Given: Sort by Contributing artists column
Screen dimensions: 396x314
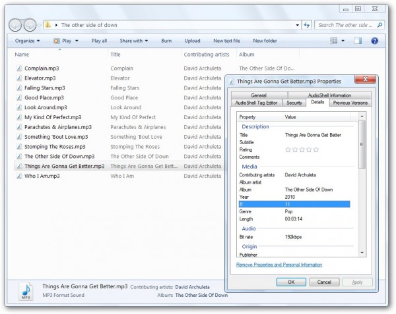Looking at the screenshot, I should [x=207, y=55].
